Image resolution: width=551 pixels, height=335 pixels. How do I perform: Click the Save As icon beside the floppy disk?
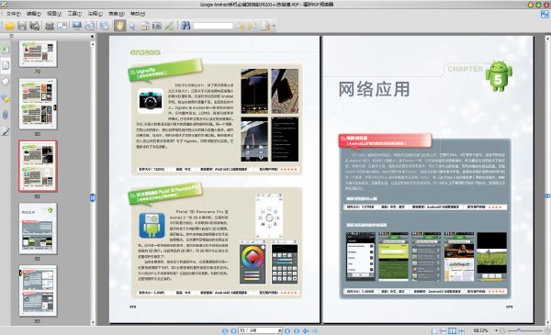coord(34,26)
